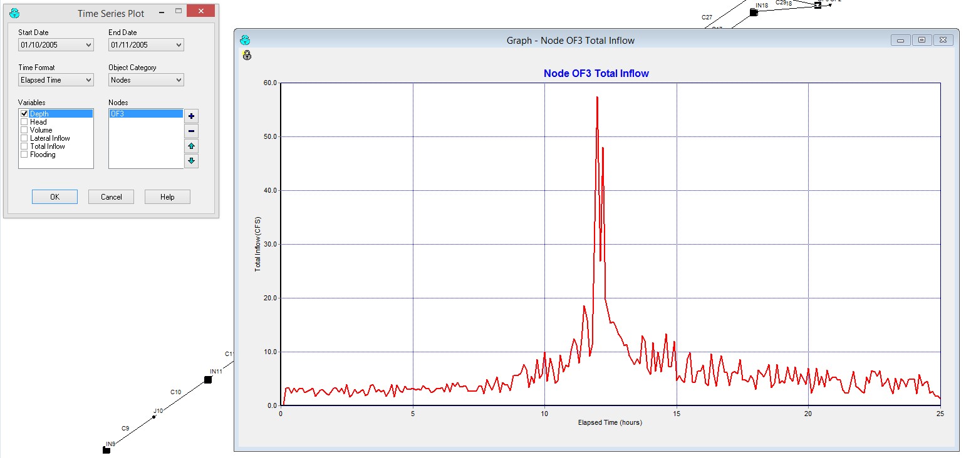Viewport: 966px width, 458px height.
Task: Click the Graph window title bar app icon
Action: click(x=246, y=40)
